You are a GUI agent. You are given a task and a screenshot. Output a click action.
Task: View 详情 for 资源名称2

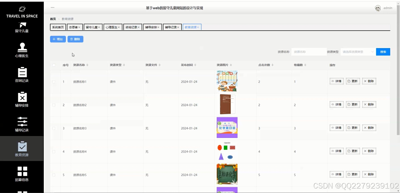(x=337, y=104)
